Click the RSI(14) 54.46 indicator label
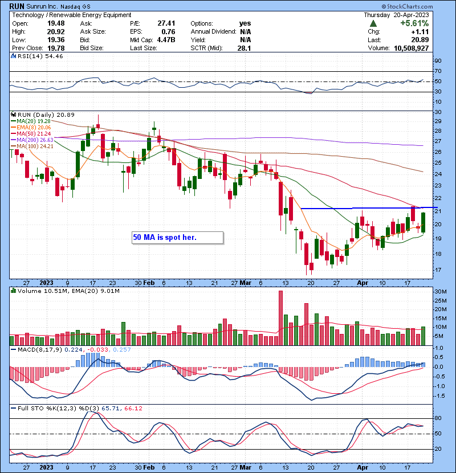 [40, 56]
